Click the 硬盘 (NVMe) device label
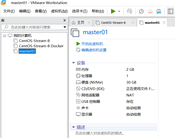 (92, 82)
